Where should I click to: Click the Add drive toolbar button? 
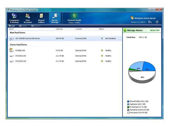(12, 26)
